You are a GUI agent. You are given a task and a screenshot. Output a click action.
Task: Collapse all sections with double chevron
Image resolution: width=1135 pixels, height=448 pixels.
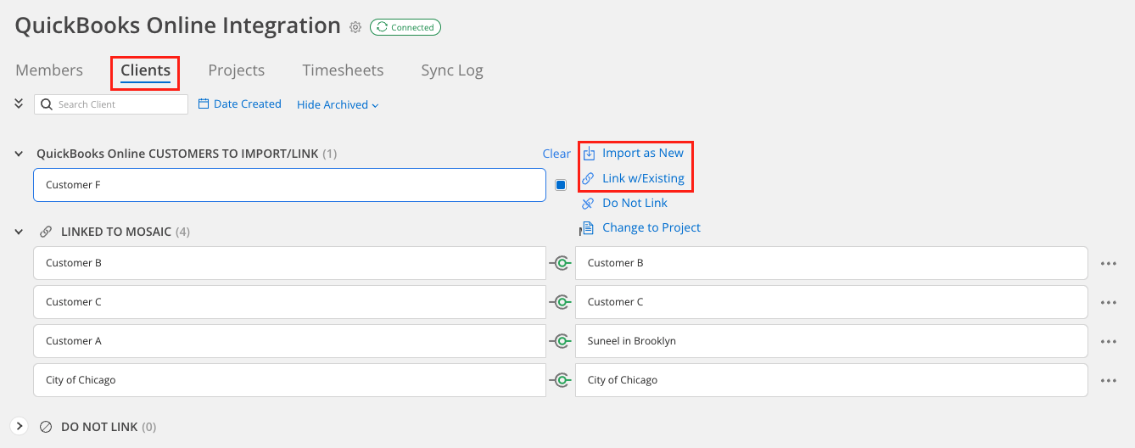click(x=19, y=104)
